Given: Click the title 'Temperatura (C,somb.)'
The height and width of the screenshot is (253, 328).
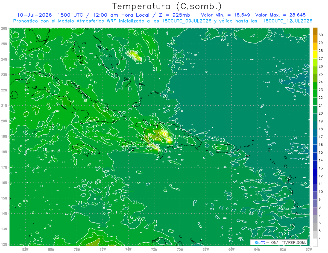Looking at the screenshot, I should (x=167, y=7).
